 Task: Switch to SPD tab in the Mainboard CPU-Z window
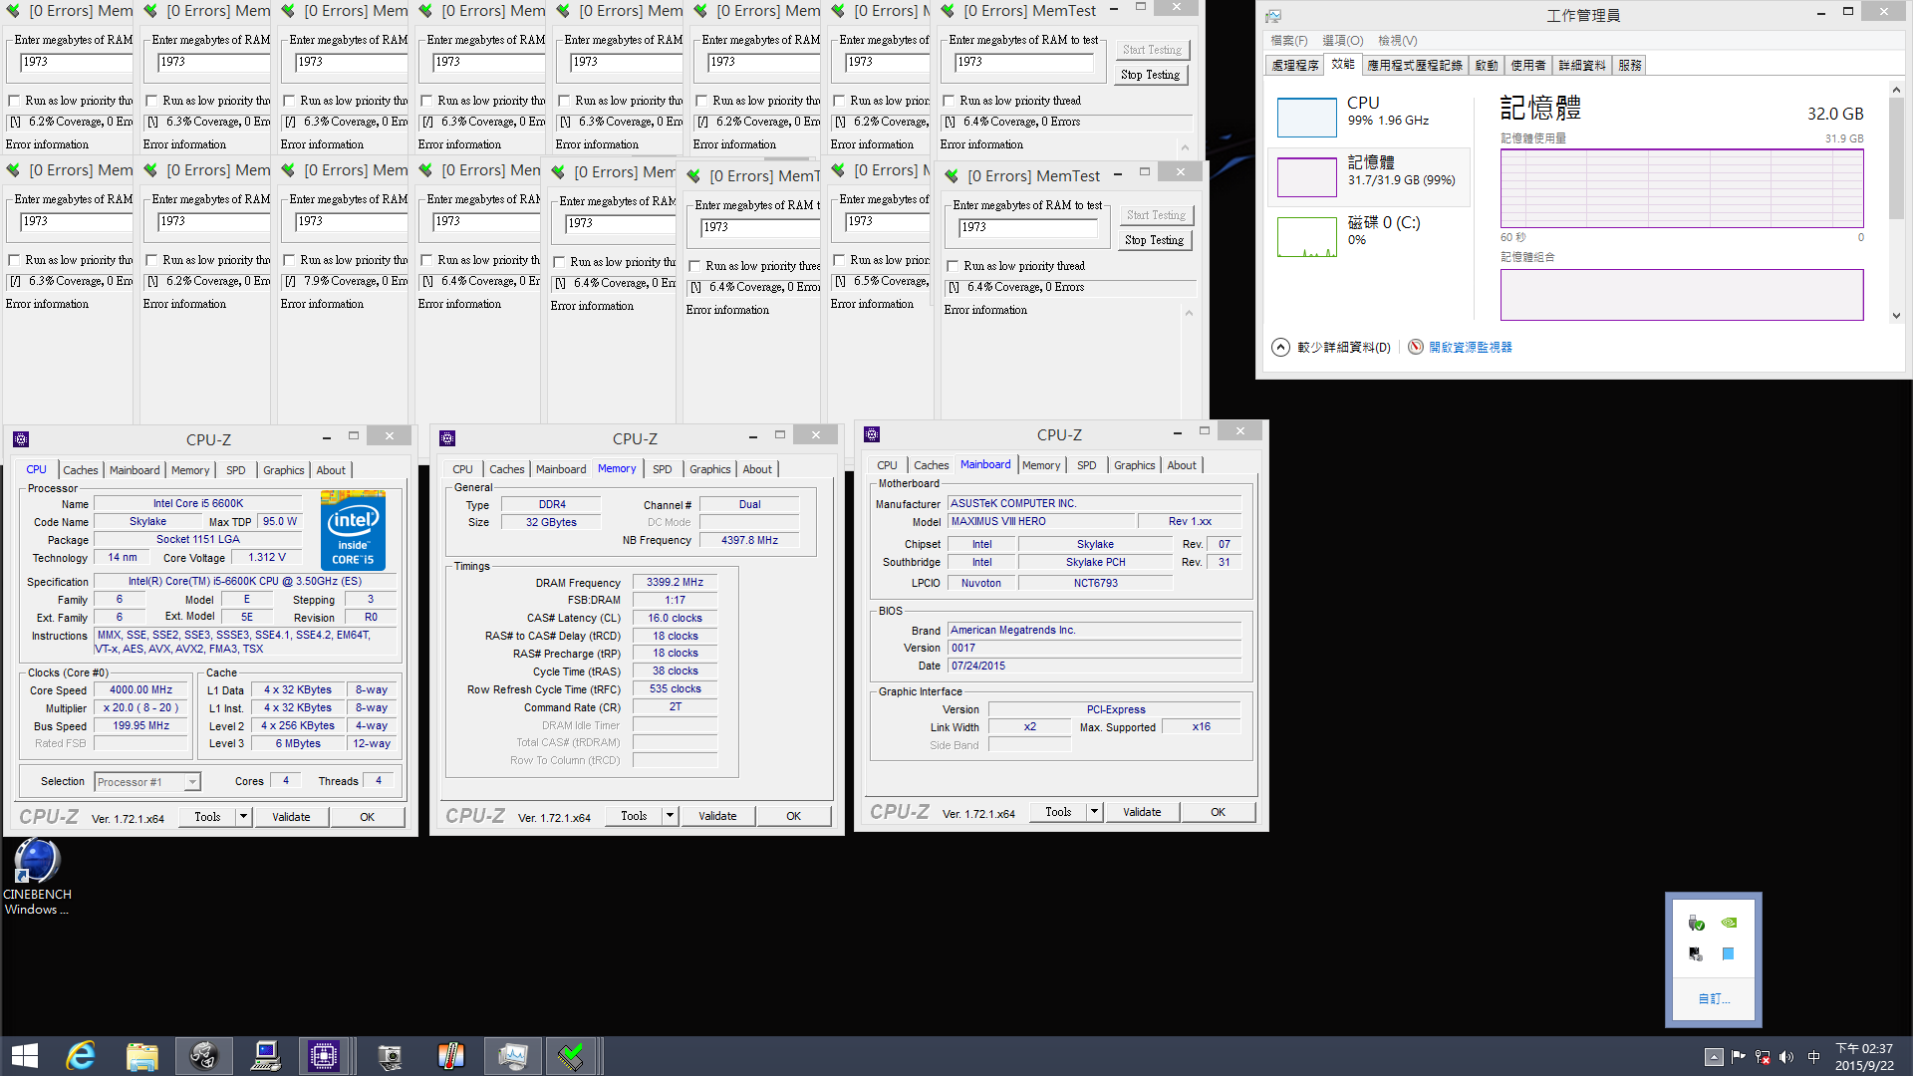click(x=1086, y=465)
